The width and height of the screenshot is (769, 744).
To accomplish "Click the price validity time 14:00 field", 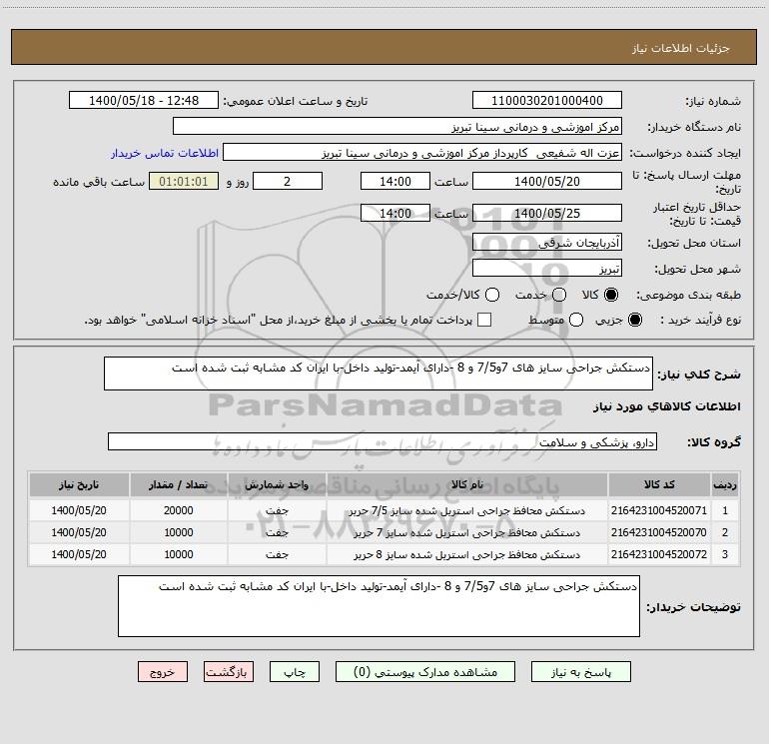I will (395, 213).
